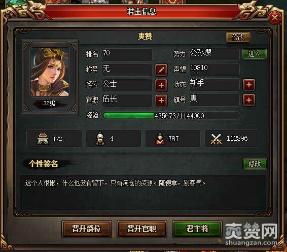Click the plus icon beside 旗号 爽

point(249,100)
